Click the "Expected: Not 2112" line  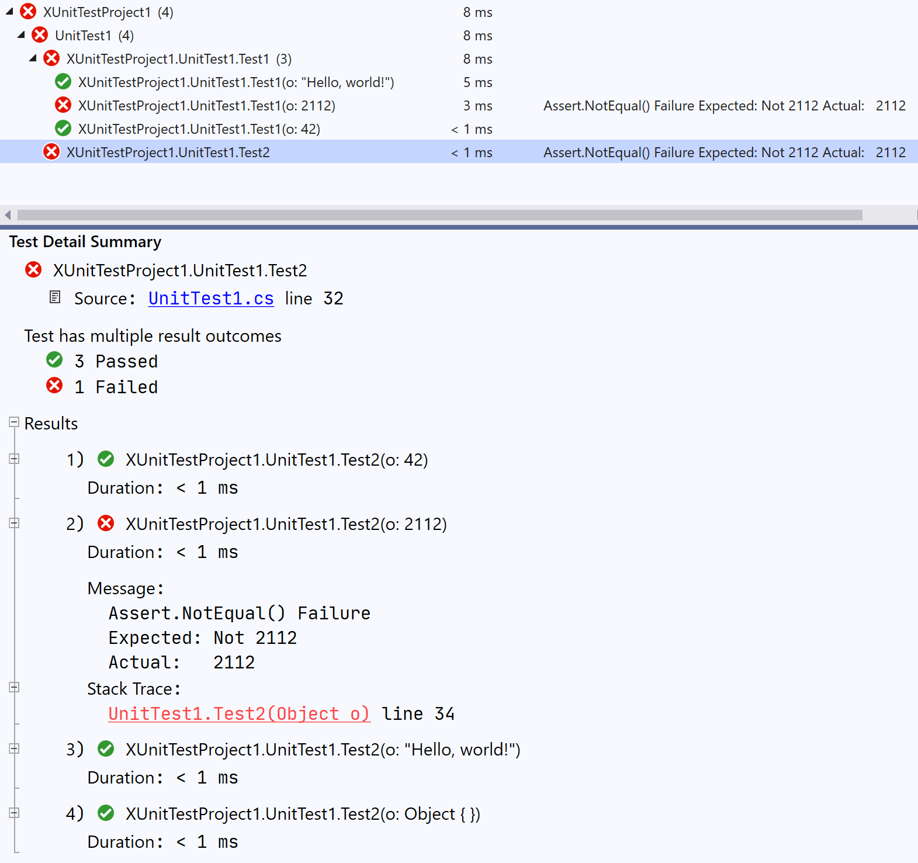203,637
